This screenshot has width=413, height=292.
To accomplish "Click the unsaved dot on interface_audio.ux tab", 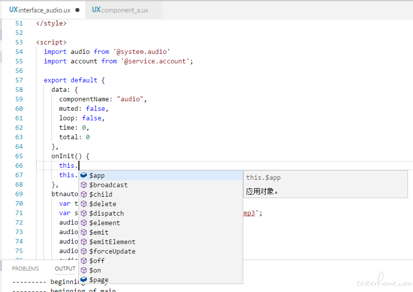I will point(77,10).
